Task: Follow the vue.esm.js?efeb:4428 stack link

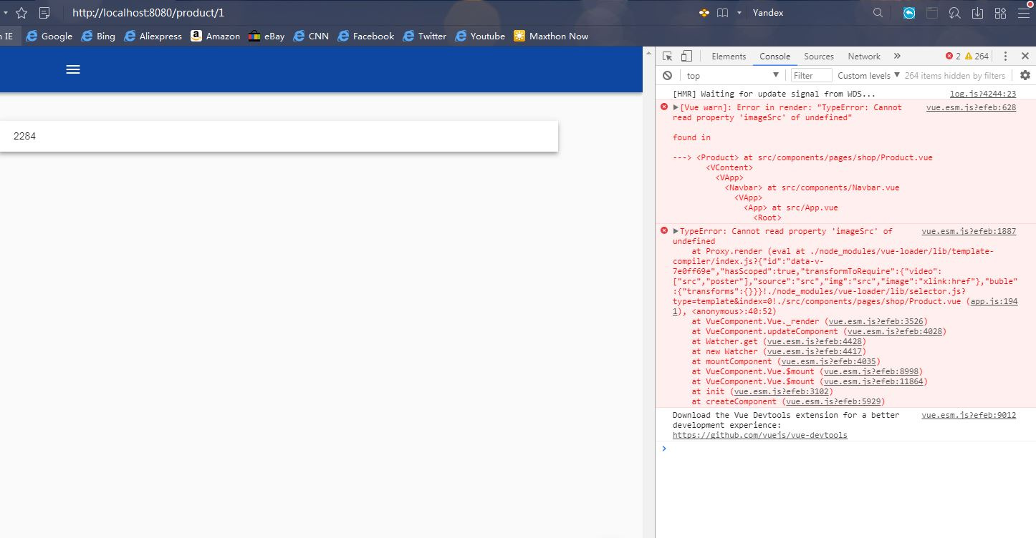Action: coord(815,341)
